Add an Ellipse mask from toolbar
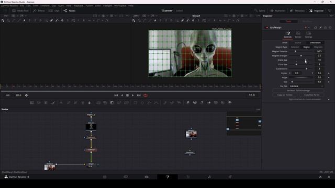 (x=142, y=103)
